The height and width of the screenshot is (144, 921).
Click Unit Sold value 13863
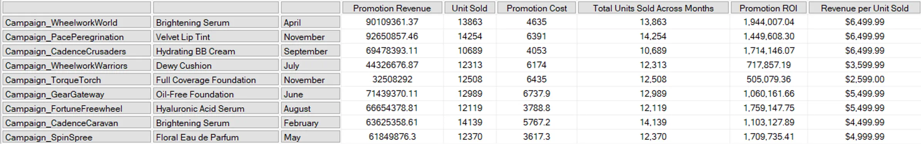point(470,22)
